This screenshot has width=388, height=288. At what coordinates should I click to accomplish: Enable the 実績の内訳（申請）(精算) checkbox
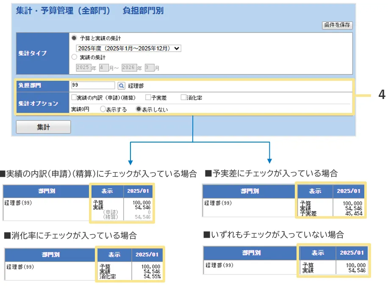tap(74, 98)
